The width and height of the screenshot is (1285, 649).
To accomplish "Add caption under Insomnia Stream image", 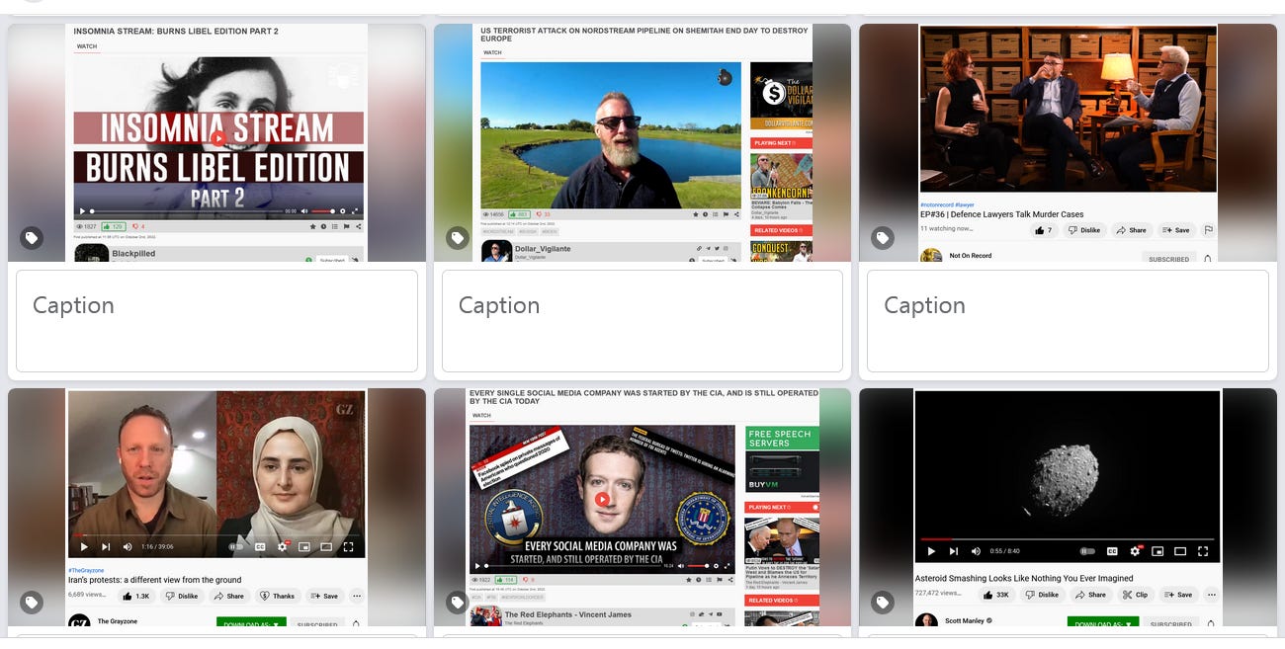I will point(216,321).
